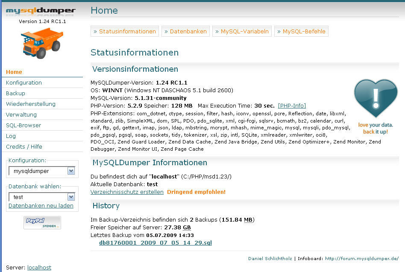Go to the Wiederherstellung page
Image resolution: width=405 pixels, height=272 pixels.
point(30,104)
